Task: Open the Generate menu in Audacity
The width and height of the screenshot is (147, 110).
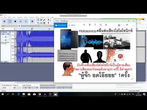Action: tap(32, 17)
